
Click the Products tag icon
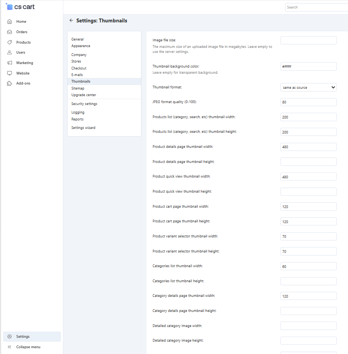tap(10, 42)
